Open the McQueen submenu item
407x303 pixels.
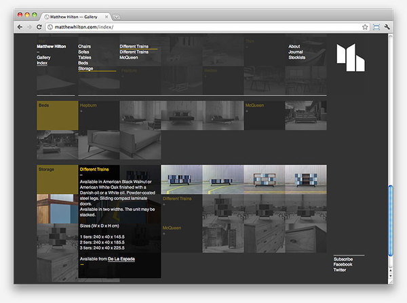click(x=129, y=58)
